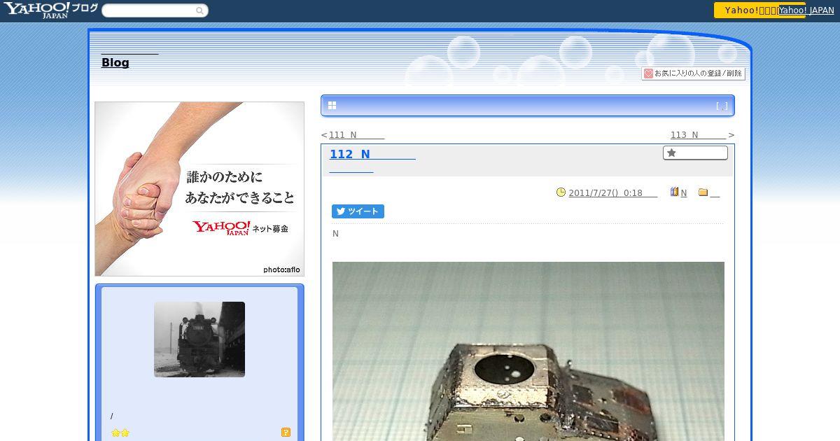Click the steam locomotive profile picture
The width and height of the screenshot is (840, 441).
[199, 339]
